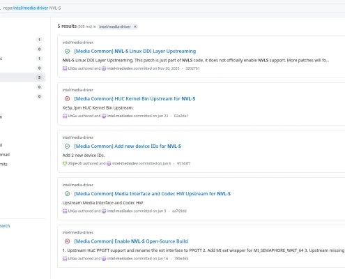The height and width of the screenshot is (279, 345).
Task: Click 'committed on Jan 9' date text
Action: [x=150, y=211]
